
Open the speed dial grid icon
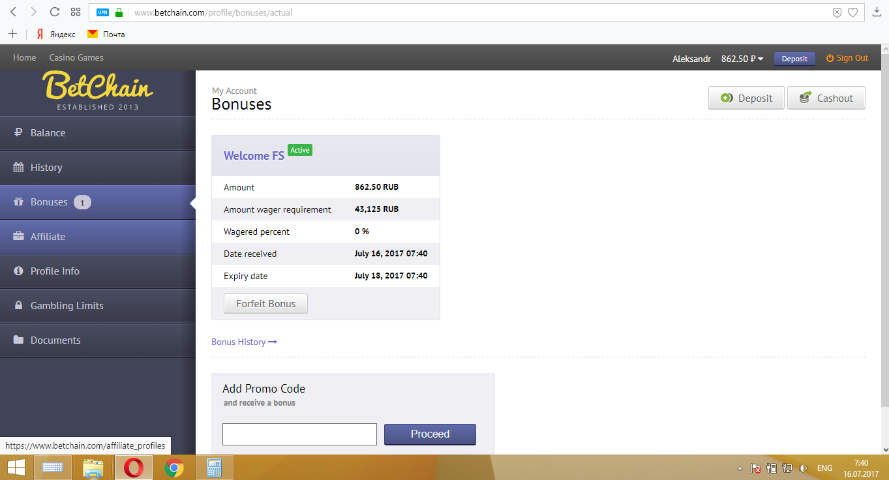(76, 12)
